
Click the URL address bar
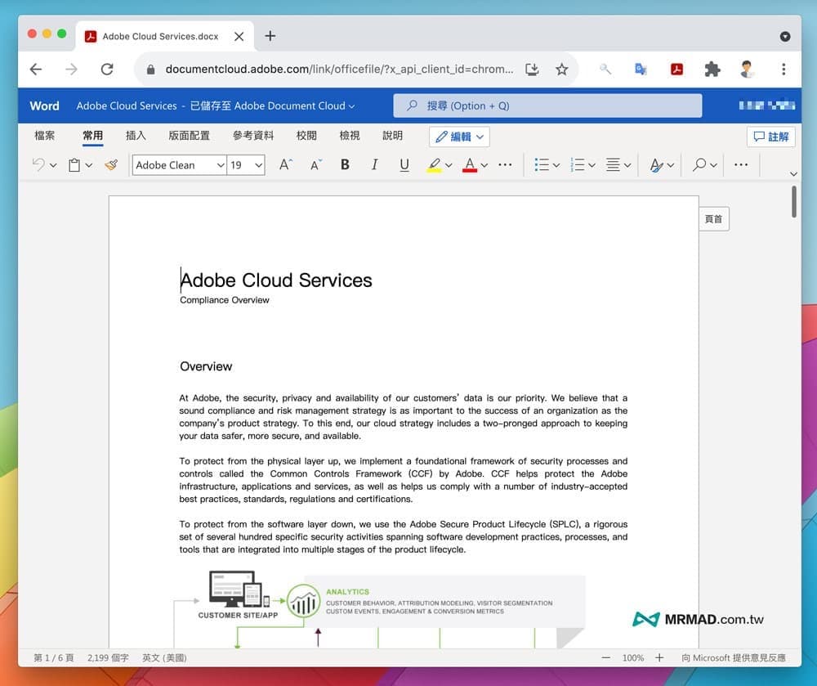tap(339, 69)
